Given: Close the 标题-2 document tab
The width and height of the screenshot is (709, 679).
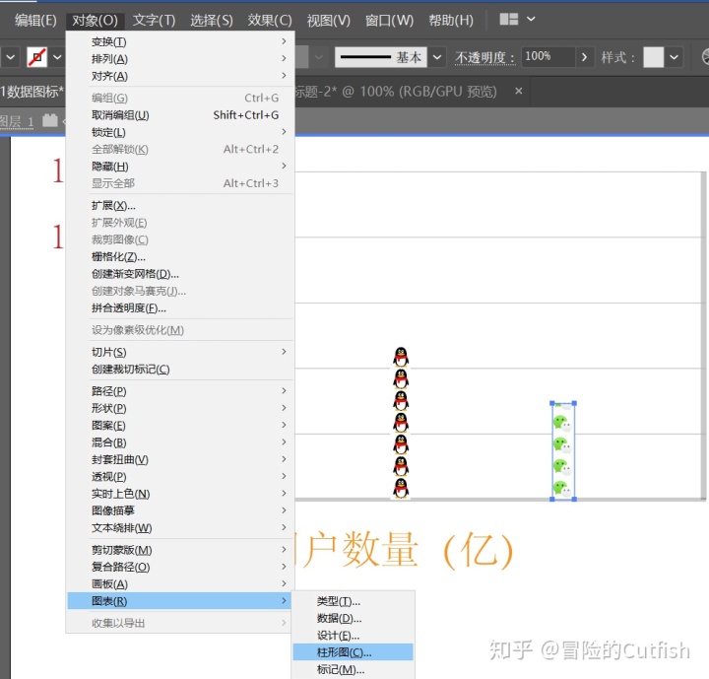Looking at the screenshot, I should pyautogui.click(x=519, y=91).
